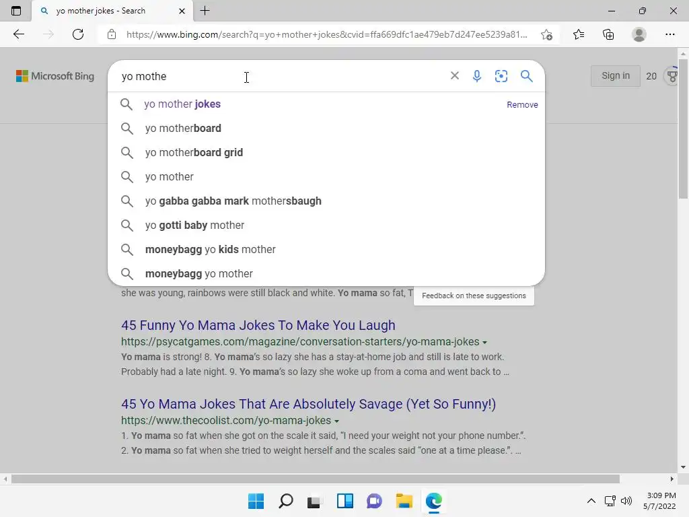This screenshot has width=689, height=517.
Task: Open the network status tray icon
Action: [x=610, y=501]
